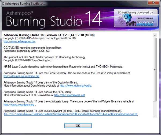Click the scrollbar up arrow
Screen dimensions: 161x135
[x=155, y=35]
